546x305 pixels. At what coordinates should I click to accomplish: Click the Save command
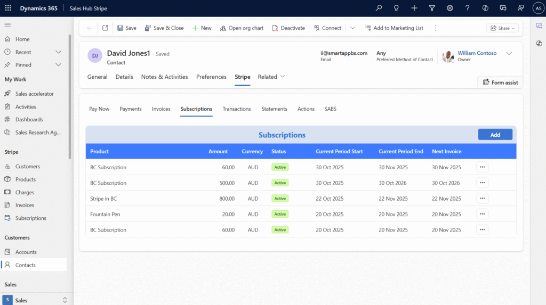point(127,28)
